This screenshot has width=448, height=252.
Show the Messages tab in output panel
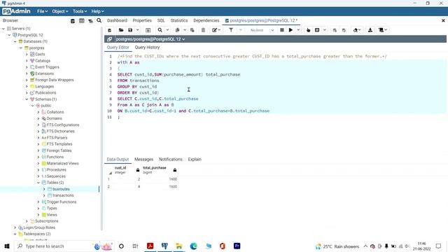[143, 160]
